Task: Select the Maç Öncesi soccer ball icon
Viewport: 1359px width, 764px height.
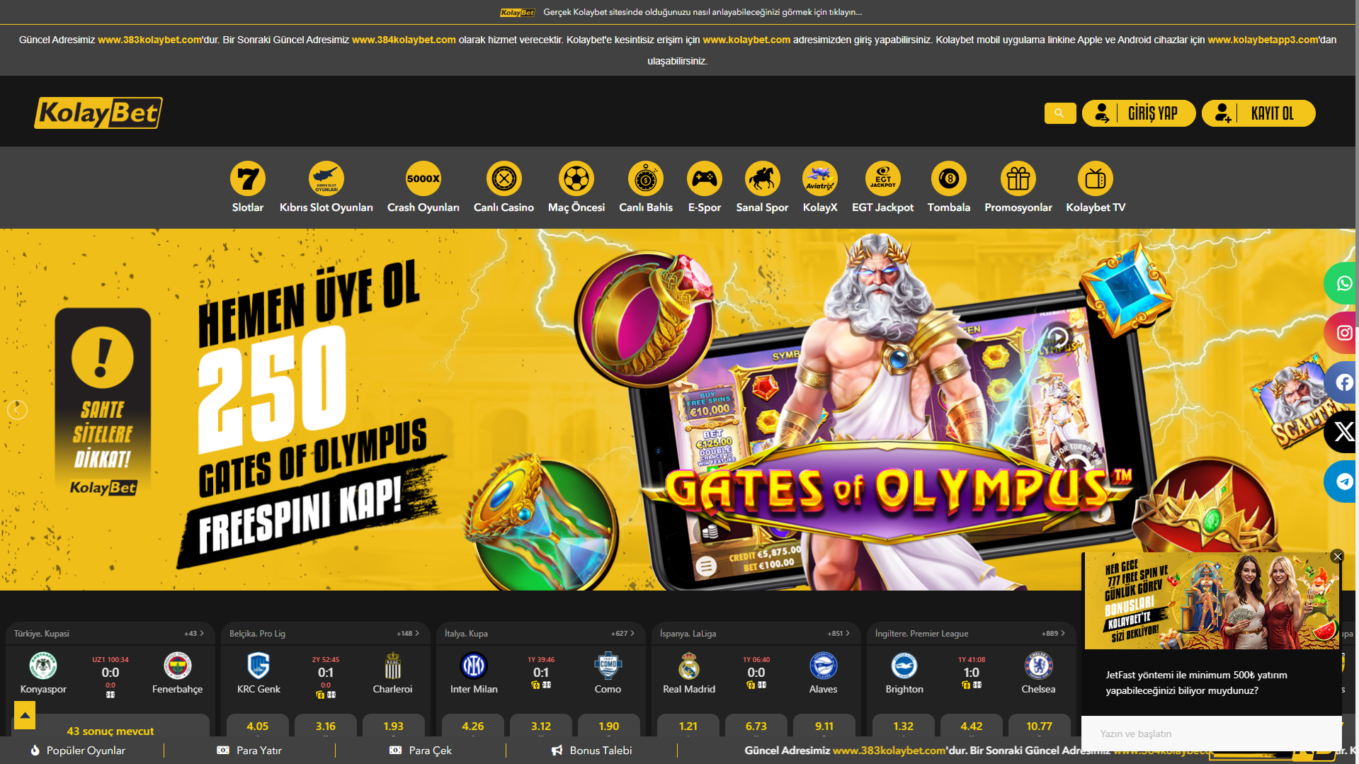Action: click(x=576, y=178)
